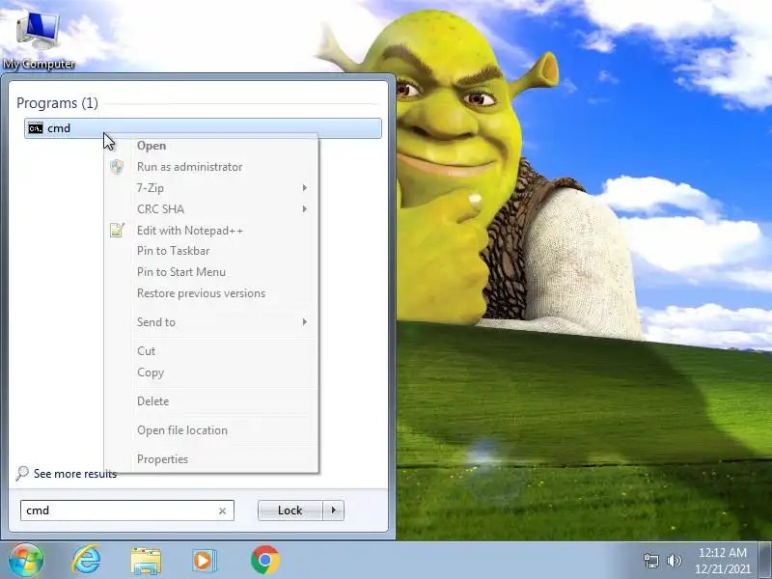Choose Open in the context menu

click(211, 146)
